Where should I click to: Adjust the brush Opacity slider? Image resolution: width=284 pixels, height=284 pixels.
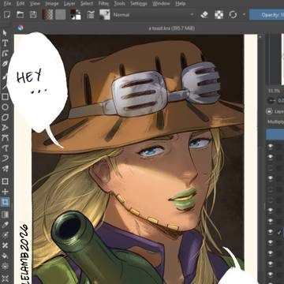point(267,15)
